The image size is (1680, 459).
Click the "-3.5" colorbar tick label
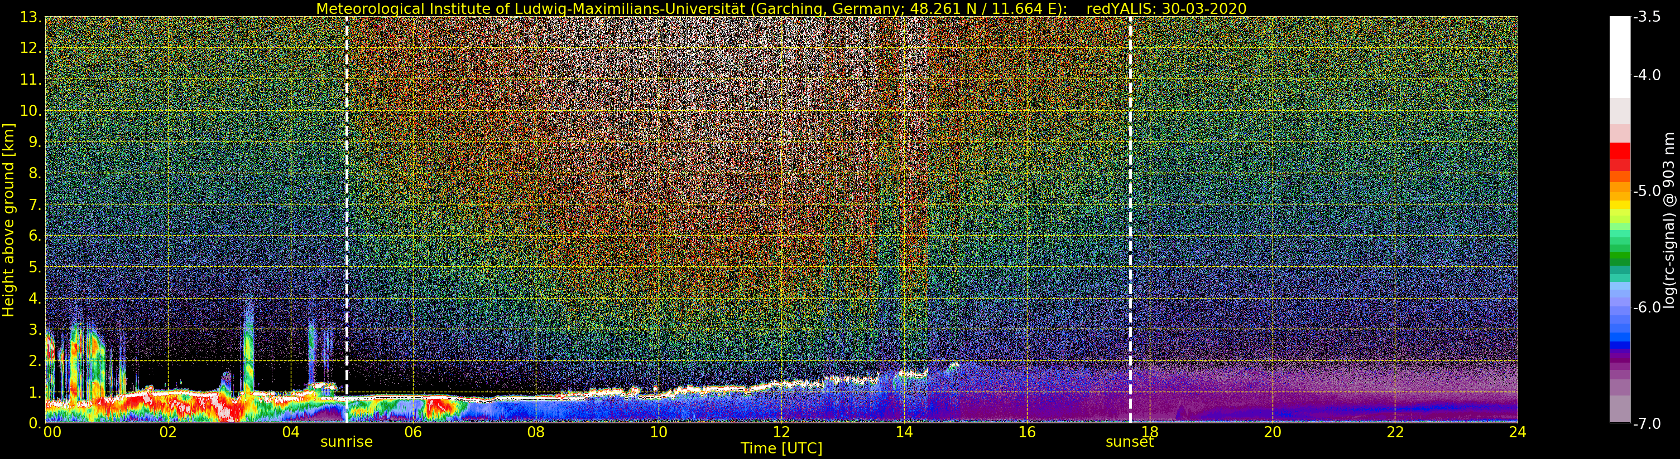[1647, 17]
